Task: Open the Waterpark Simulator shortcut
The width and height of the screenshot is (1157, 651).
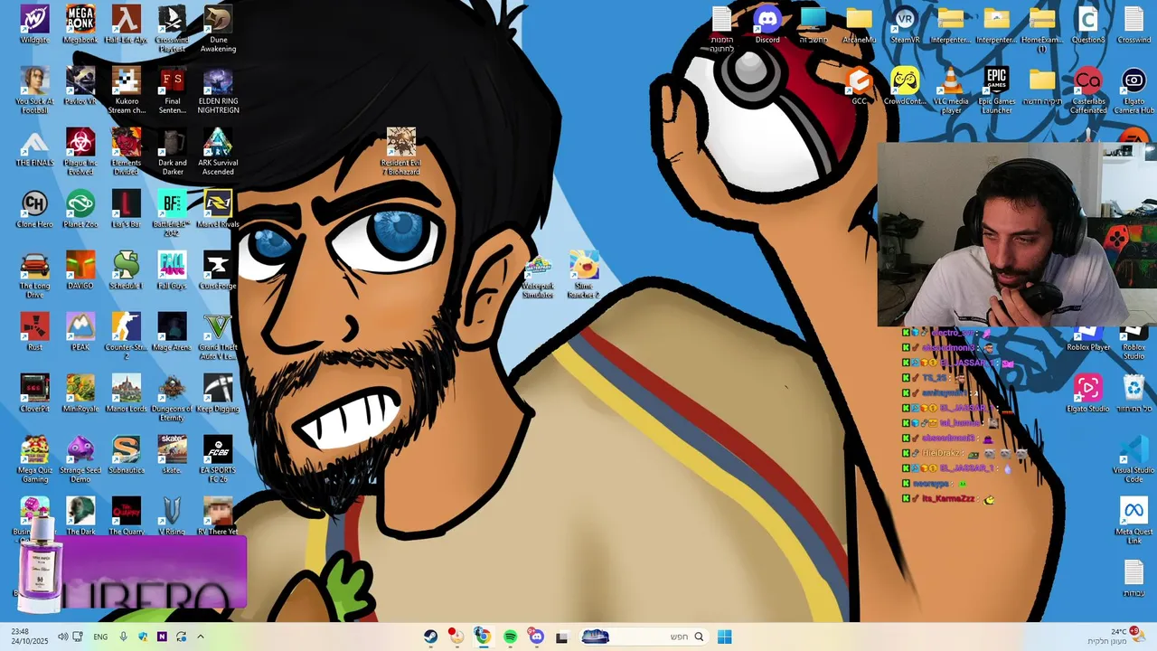Action: click(538, 274)
